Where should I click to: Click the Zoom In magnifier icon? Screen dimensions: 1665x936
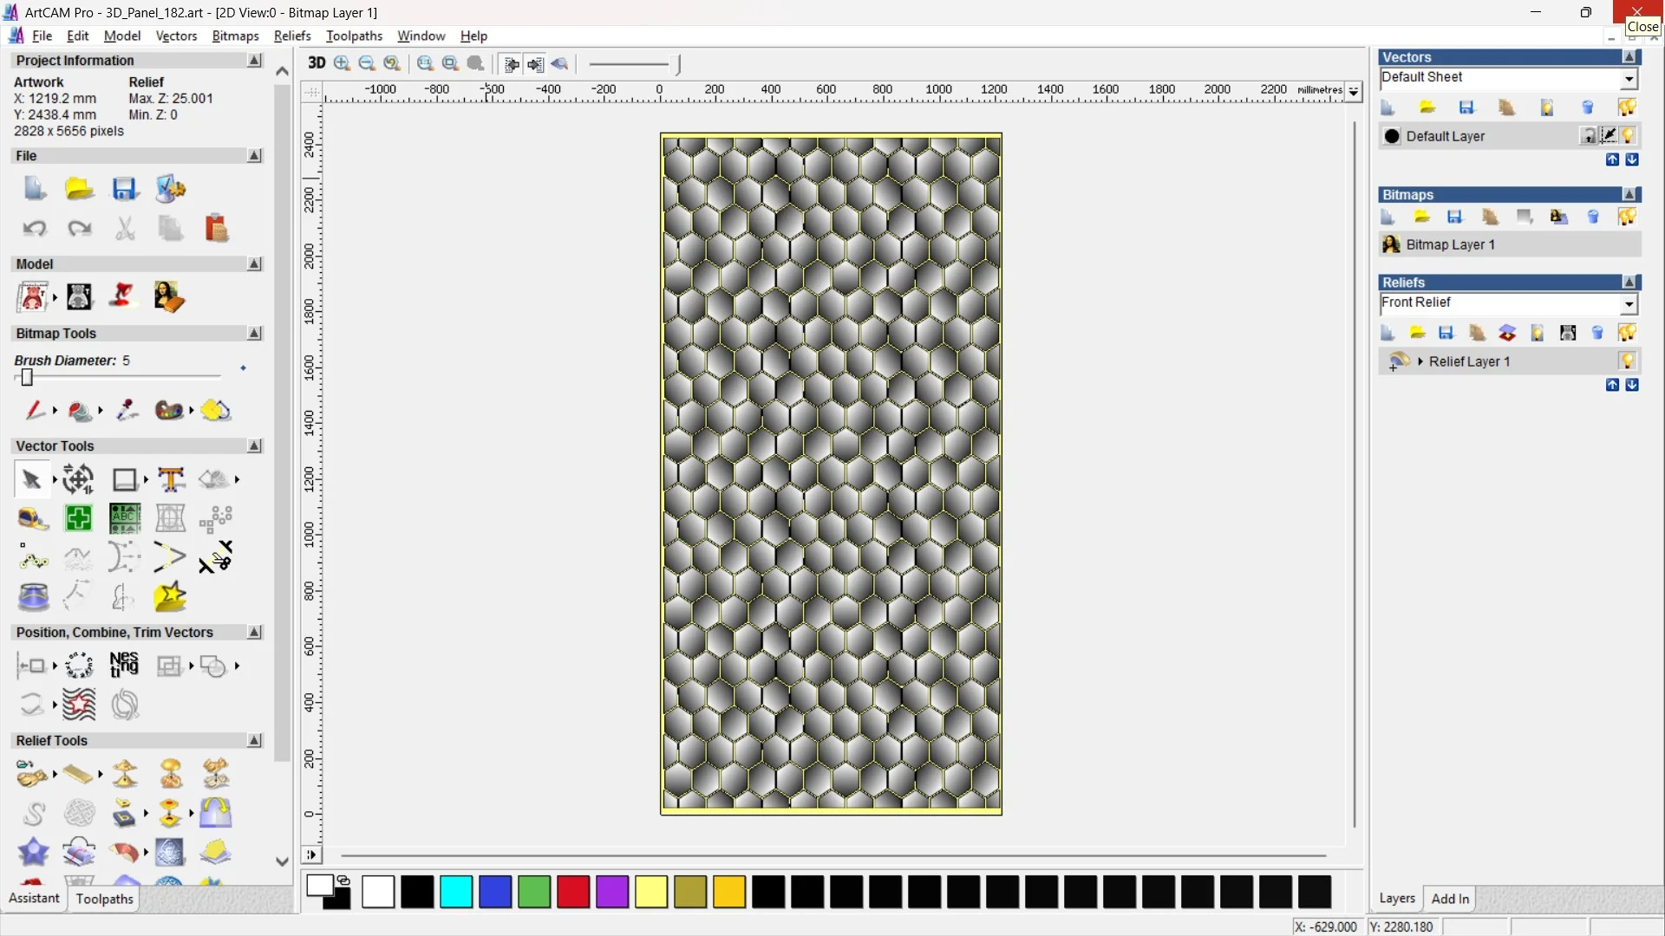coord(342,63)
